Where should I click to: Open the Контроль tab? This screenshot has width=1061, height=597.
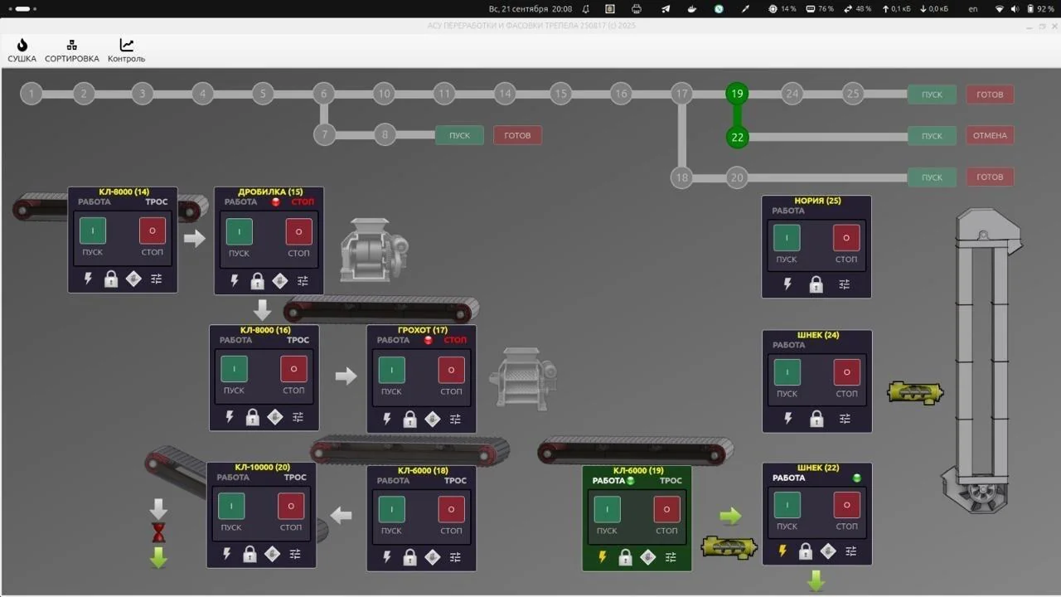[125, 50]
